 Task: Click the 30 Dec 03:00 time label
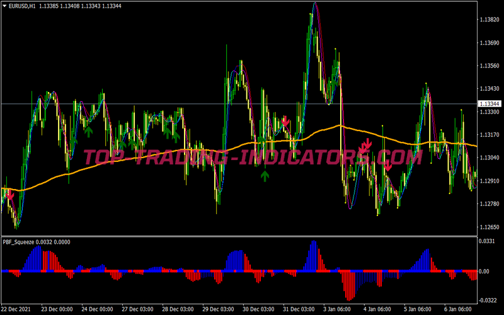click(x=258, y=309)
